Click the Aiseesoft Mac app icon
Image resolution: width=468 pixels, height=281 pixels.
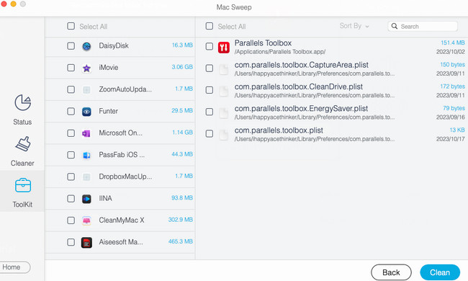[x=86, y=243]
